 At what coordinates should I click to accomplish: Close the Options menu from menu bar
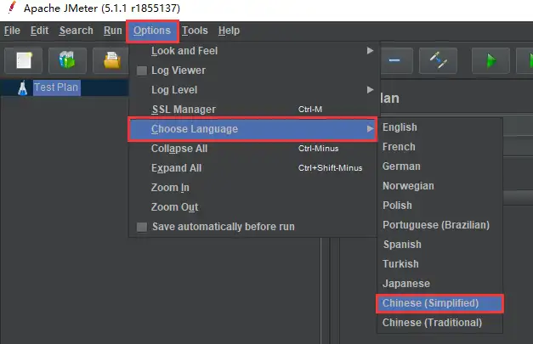click(x=152, y=31)
